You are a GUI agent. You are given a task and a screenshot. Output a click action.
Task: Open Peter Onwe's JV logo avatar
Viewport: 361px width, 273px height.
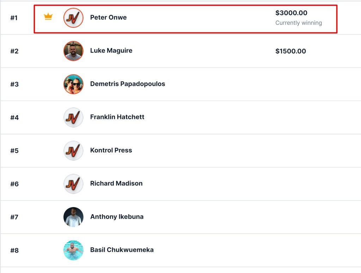(x=73, y=18)
